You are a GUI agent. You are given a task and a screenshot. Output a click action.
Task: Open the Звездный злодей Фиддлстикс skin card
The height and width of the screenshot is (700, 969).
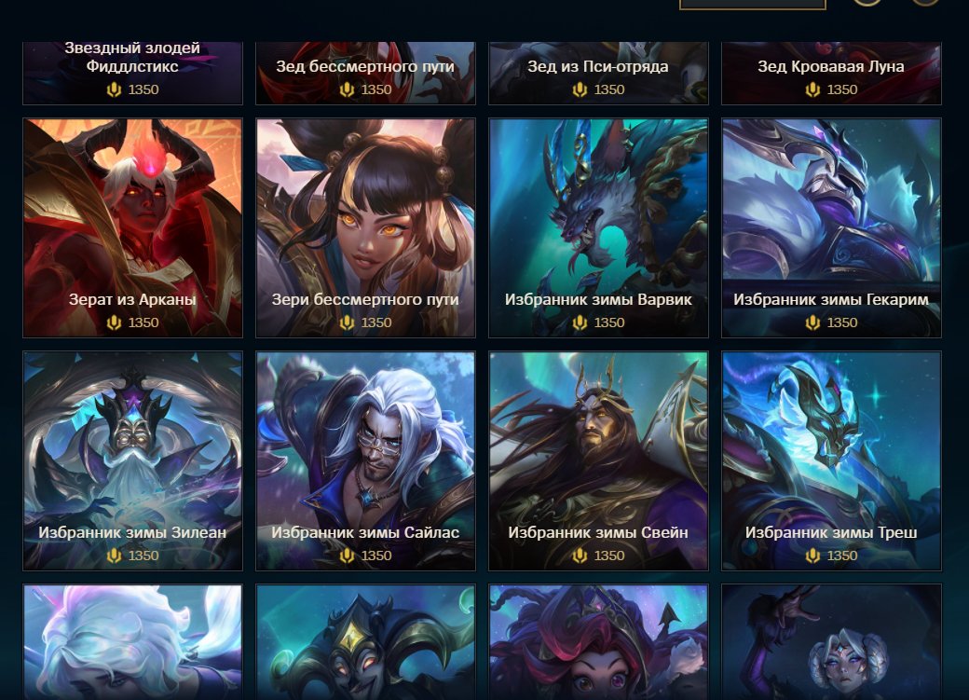133,73
